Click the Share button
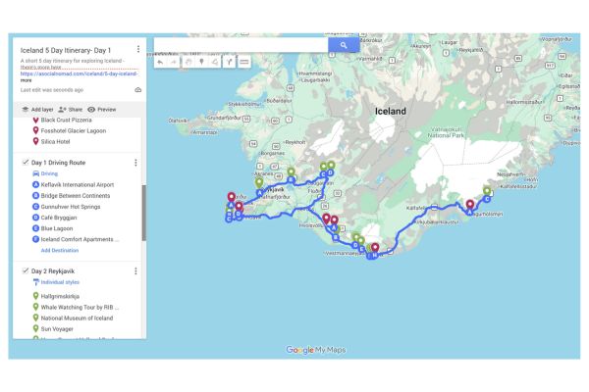589x392 pixels. [71, 109]
